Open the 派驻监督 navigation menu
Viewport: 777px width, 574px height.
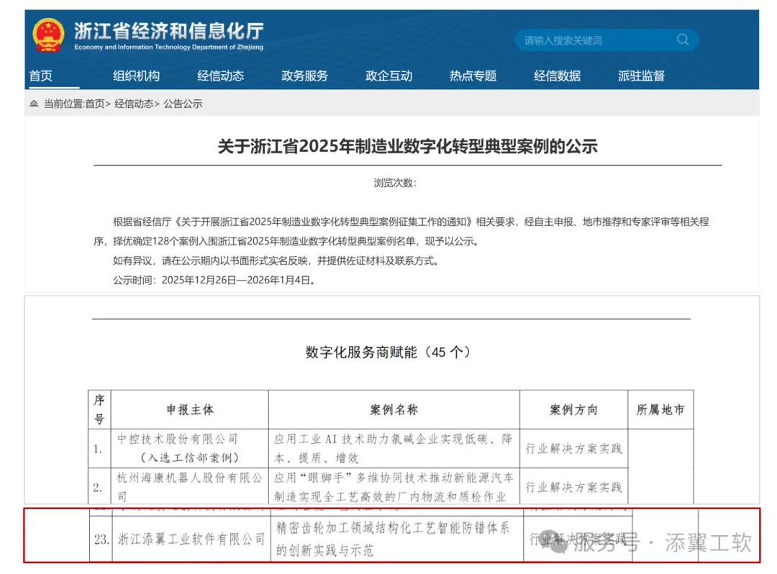point(640,76)
